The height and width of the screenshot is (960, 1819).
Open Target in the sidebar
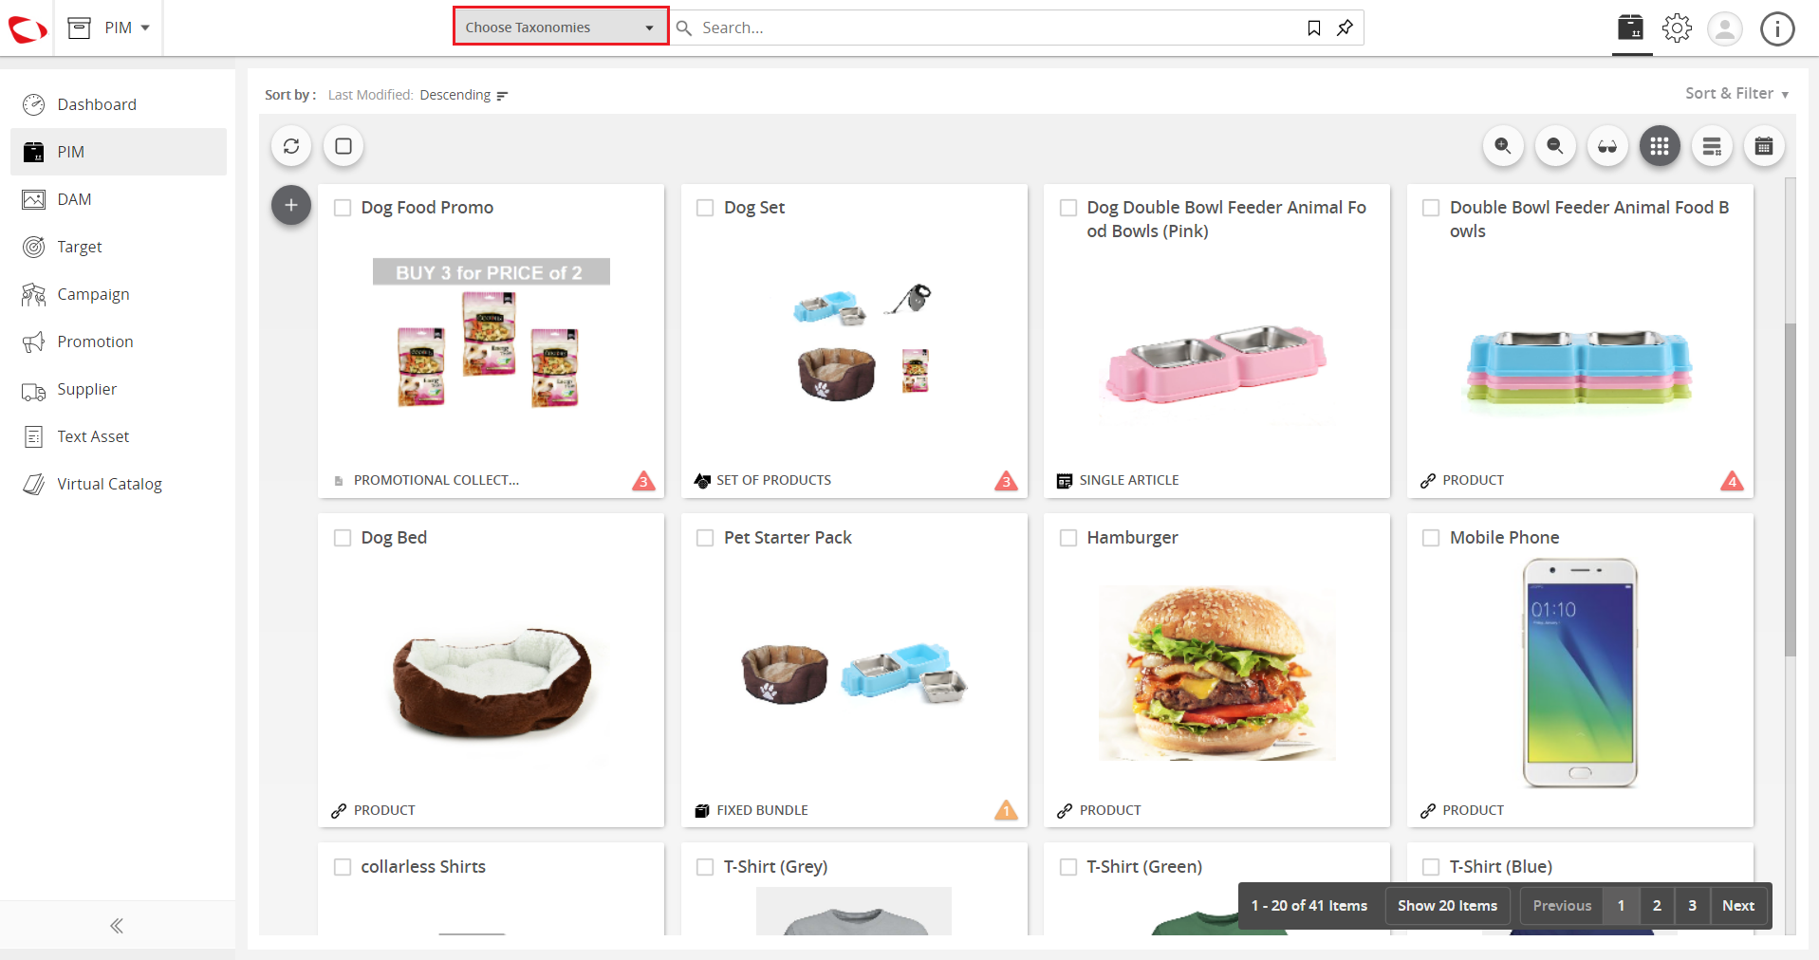coord(119,247)
